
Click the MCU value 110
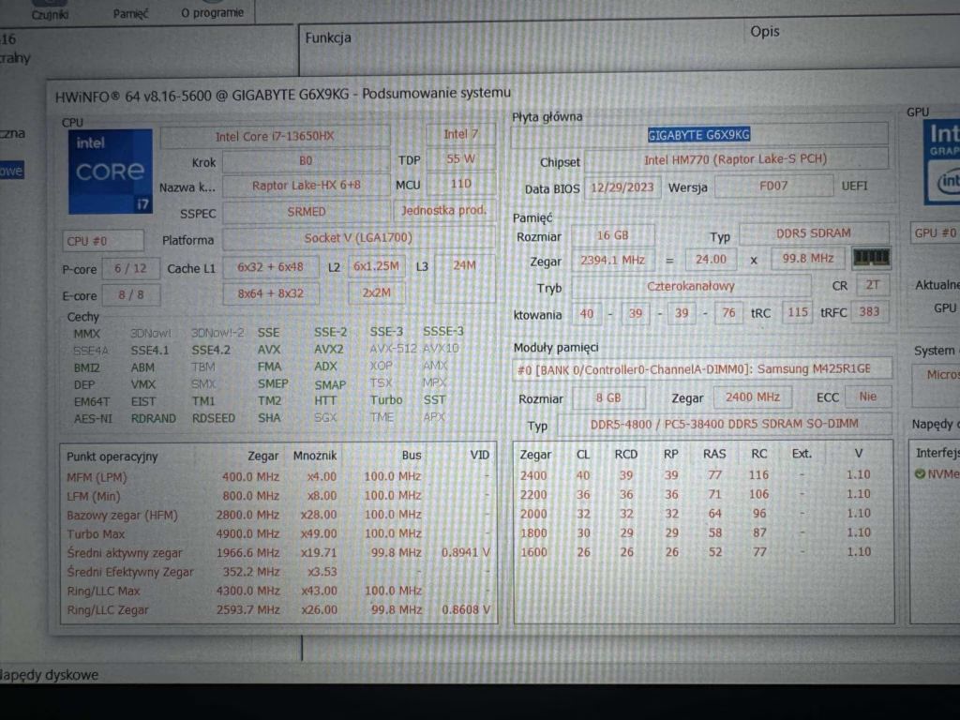click(x=460, y=184)
